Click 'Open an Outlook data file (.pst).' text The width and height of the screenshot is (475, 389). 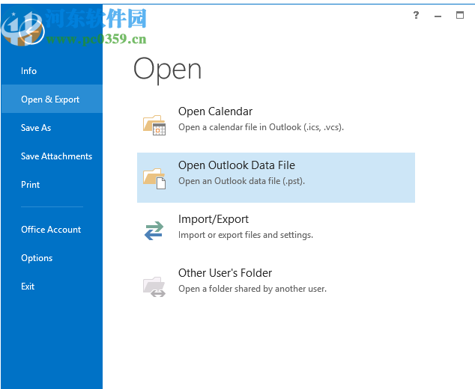click(241, 181)
